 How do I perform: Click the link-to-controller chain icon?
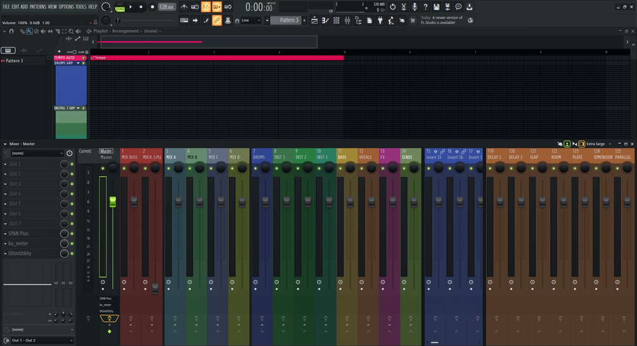point(217,20)
